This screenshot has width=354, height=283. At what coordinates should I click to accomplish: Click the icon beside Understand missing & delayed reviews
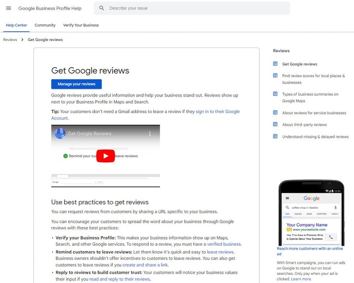275,136
